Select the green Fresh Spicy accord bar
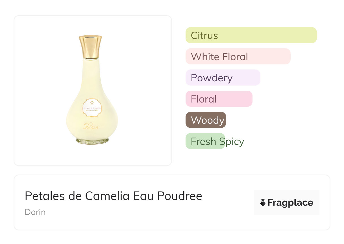The width and height of the screenshot is (344, 244). point(205,141)
